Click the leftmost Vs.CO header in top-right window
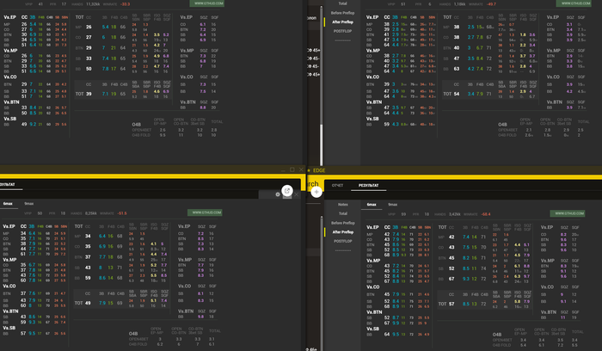 click(x=372, y=77)
